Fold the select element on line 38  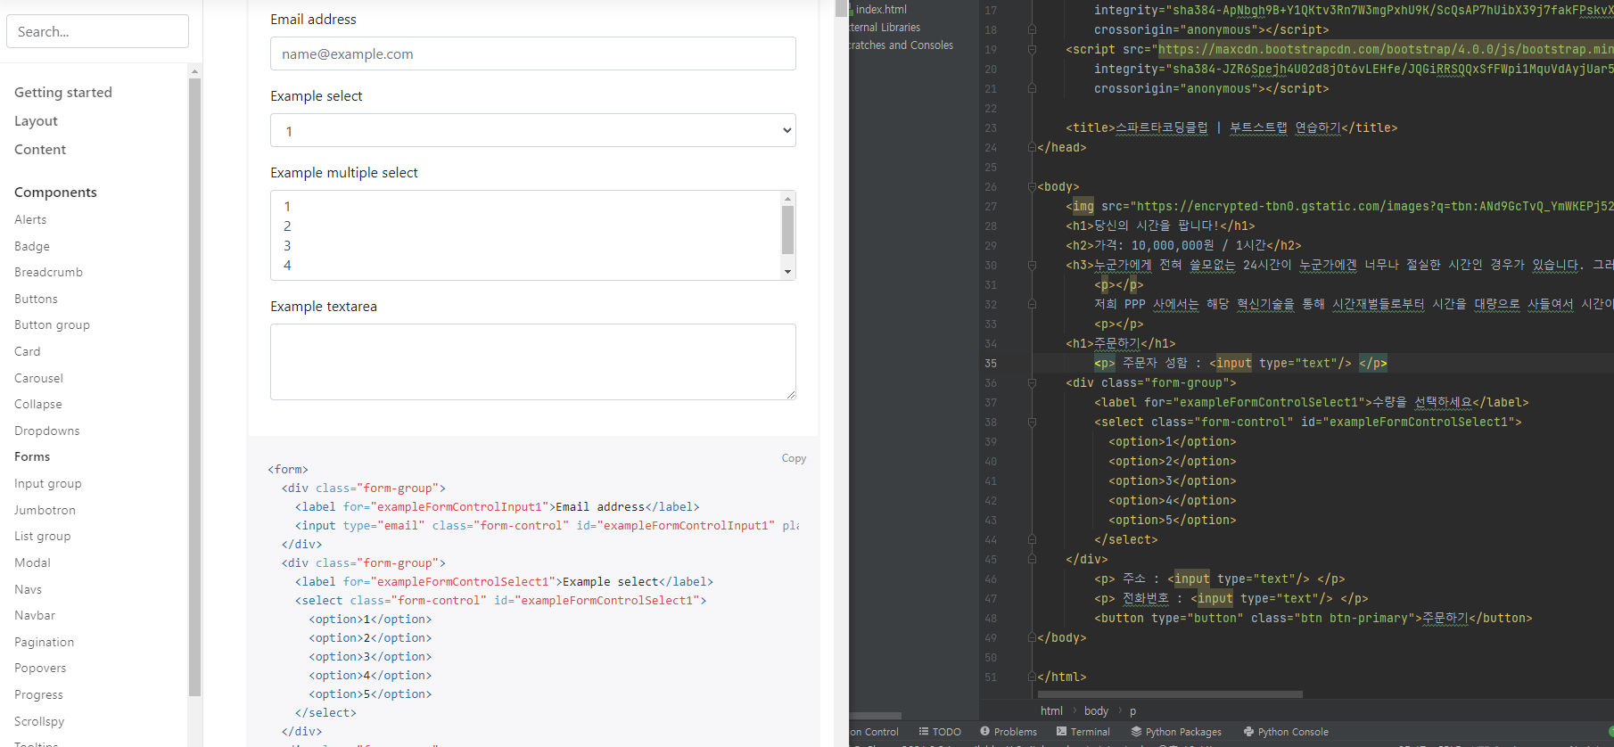tap(1032, 423)
